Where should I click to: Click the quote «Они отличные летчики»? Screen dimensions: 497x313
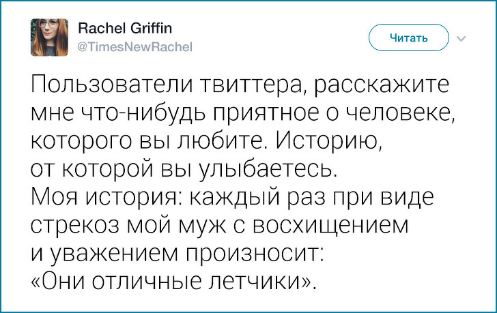175,279
